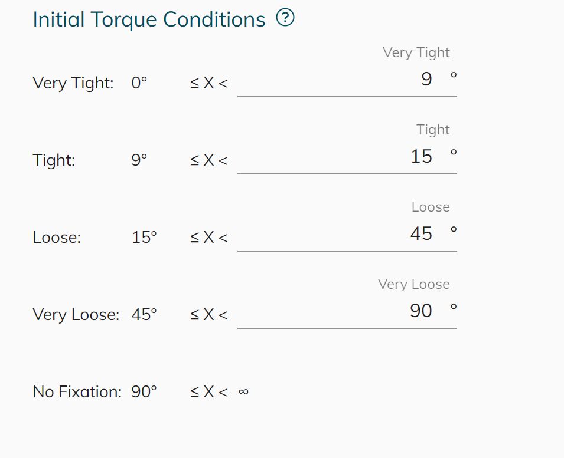Click the small gray "Tight" field caption
This screenshot has height=458, width=564.
tap(433, 130)
